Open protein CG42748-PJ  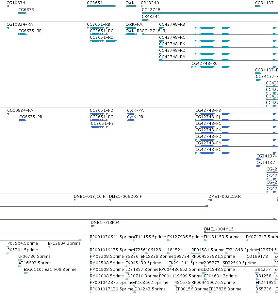click(208, 117)
